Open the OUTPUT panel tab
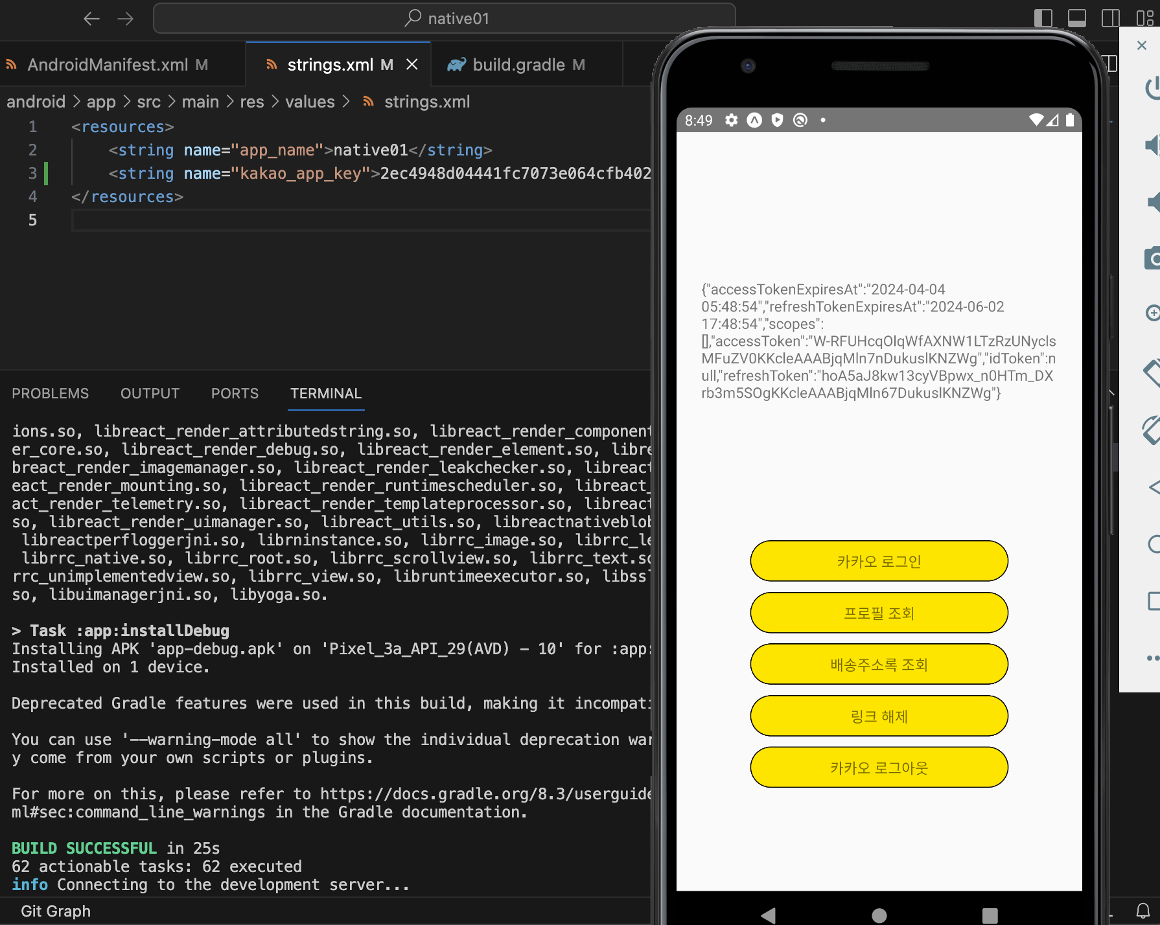This screenshot has height=925, width=1160. pos(150,393)
